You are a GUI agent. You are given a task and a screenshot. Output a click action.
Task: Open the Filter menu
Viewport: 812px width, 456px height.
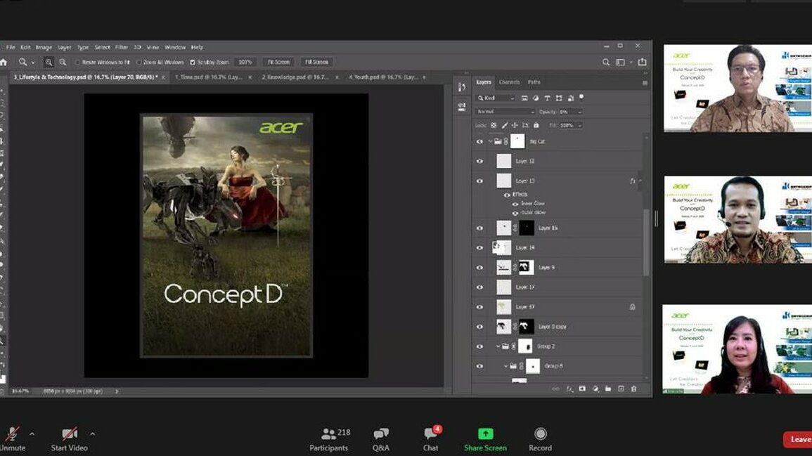[x=122, y=47]
